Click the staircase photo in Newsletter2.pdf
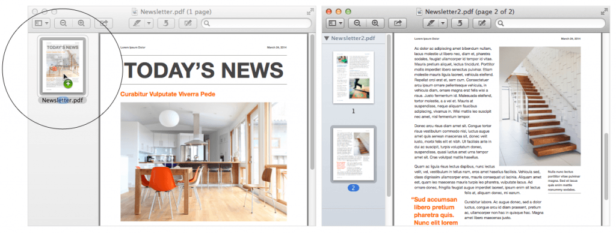 540,107
